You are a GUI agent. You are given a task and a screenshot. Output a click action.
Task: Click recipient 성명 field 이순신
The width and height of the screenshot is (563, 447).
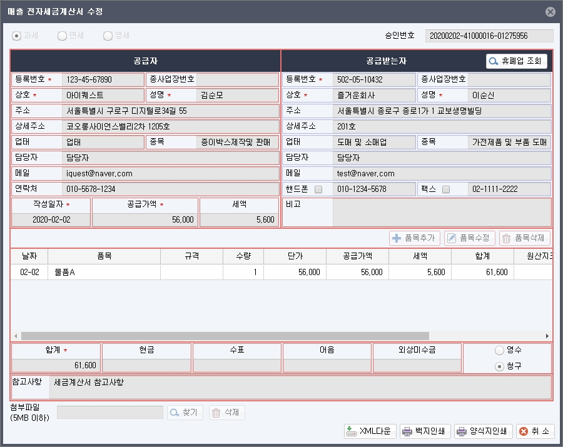(x=509, y=96)
